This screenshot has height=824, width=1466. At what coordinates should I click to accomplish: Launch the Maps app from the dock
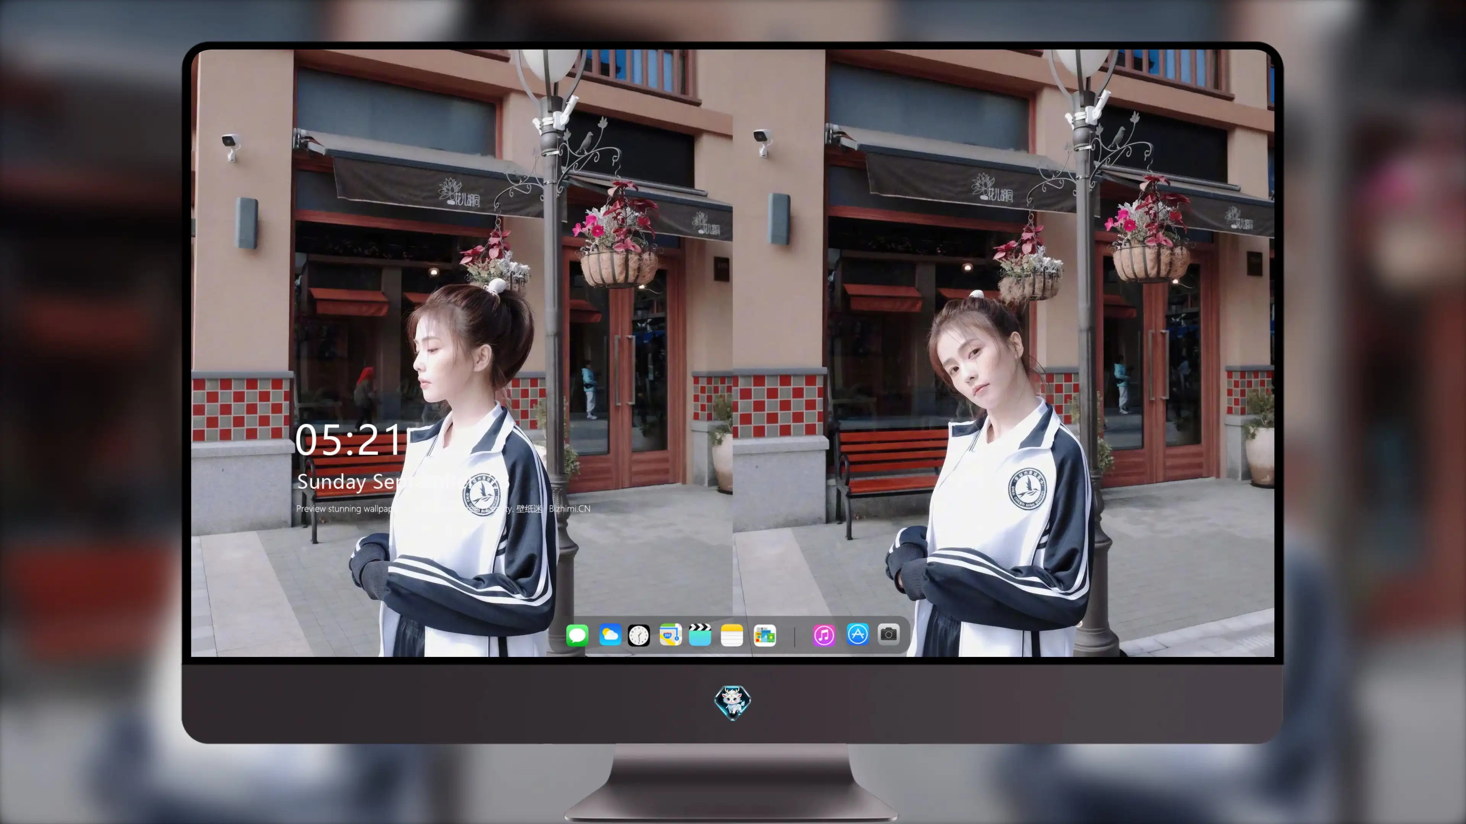(670, 635)
